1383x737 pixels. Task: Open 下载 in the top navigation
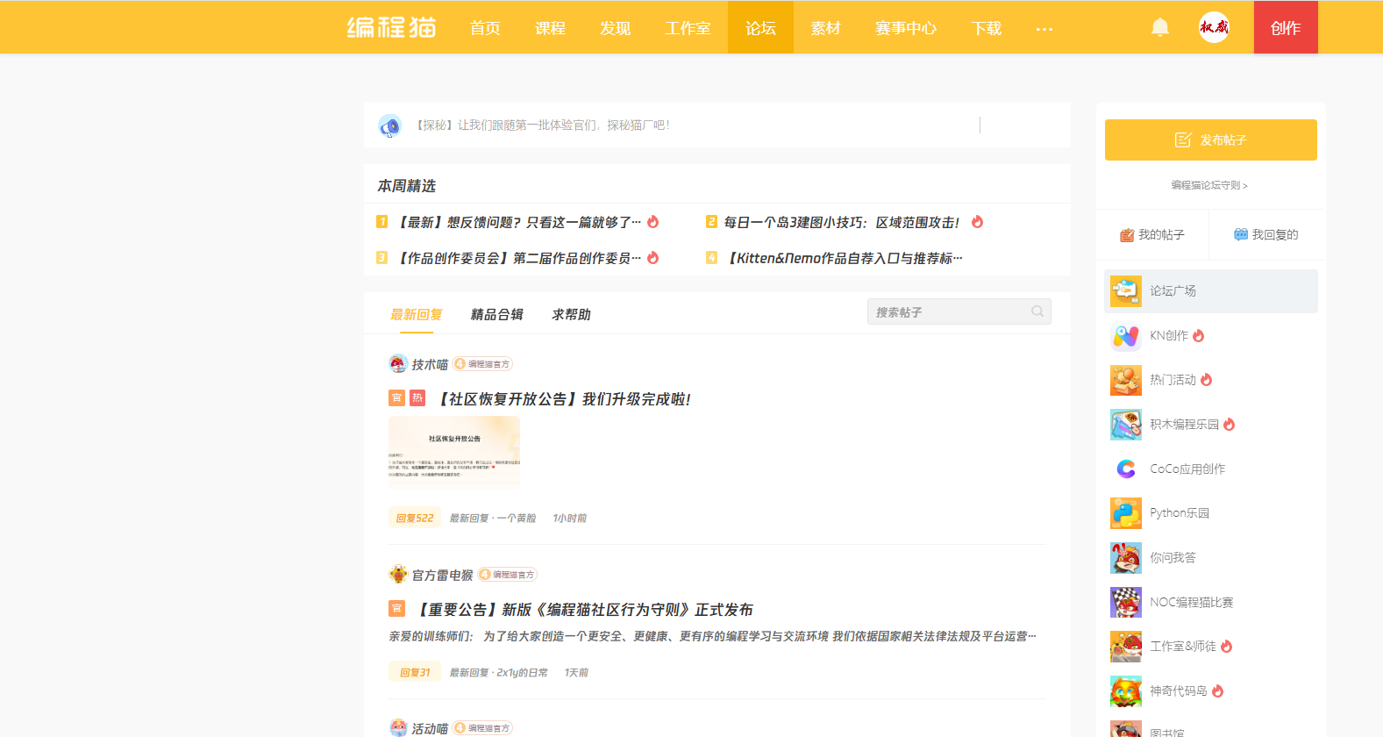click(x=987, y=28)
